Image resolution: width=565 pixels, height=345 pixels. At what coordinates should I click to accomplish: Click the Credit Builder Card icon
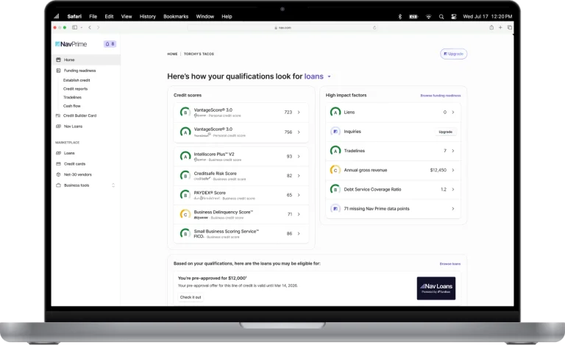58,115
